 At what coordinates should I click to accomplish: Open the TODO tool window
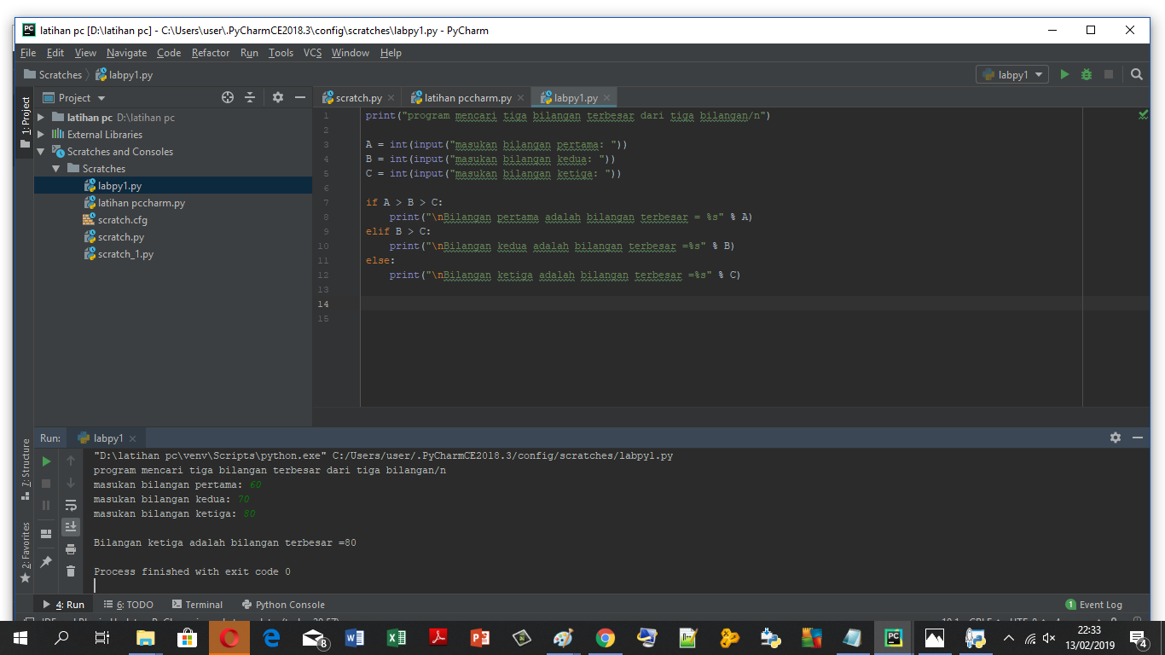(129, 605)
